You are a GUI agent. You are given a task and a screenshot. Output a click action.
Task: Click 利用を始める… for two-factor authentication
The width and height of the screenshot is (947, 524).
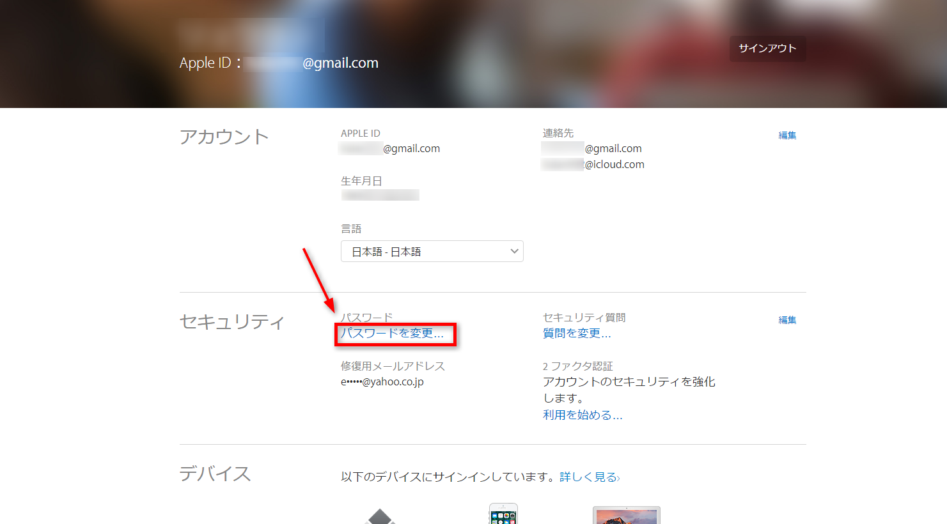583,415
